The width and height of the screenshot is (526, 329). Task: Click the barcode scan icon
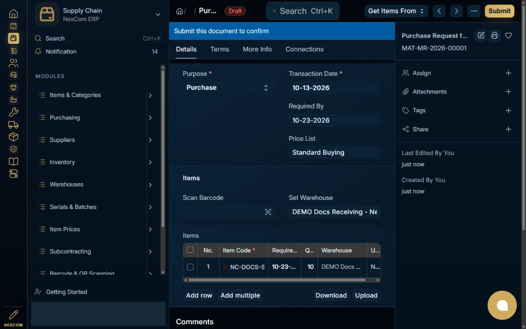[x=268, y=212]
